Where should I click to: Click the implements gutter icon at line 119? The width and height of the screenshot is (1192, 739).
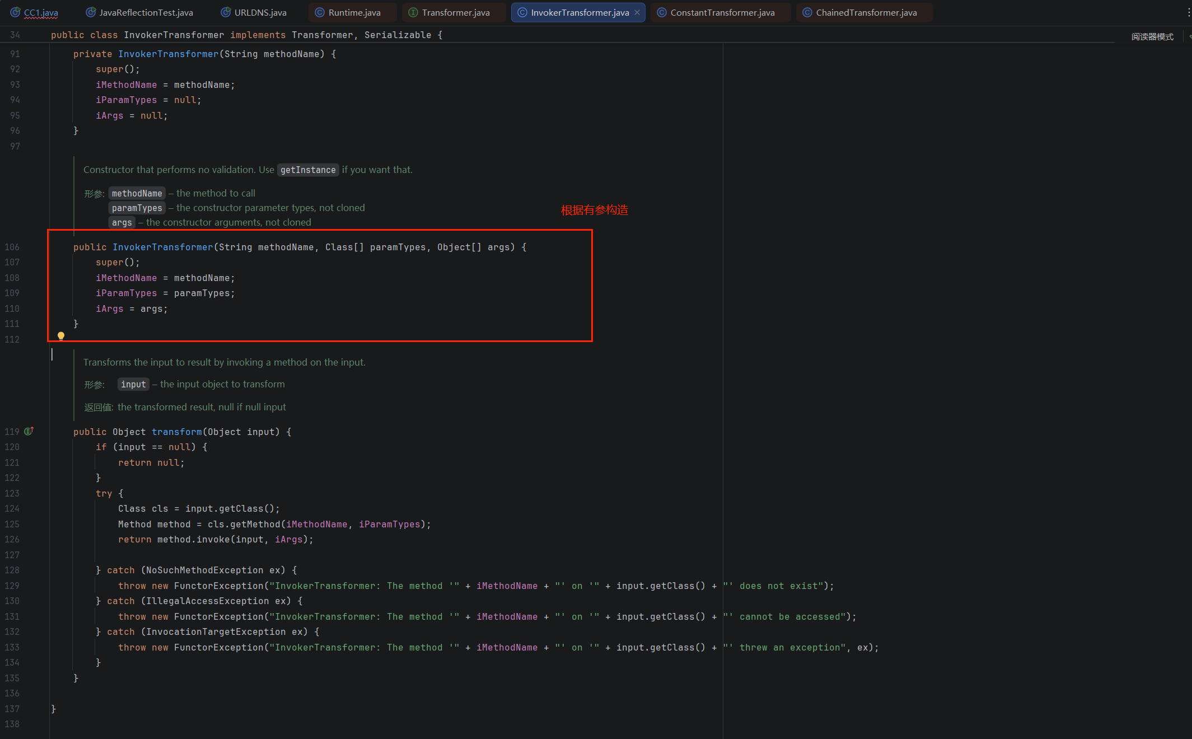coord(29,431)
